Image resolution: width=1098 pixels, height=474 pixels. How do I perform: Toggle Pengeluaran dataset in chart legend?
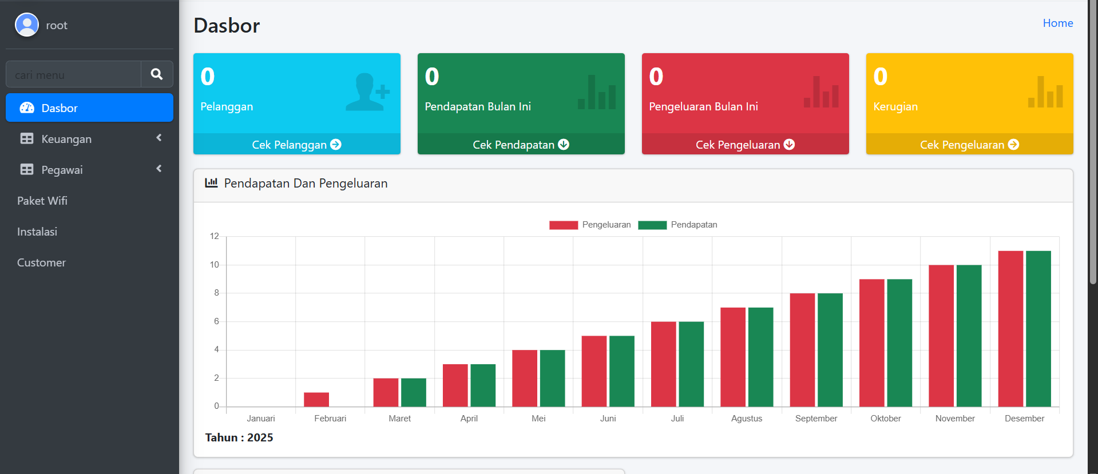pos(590,225)
